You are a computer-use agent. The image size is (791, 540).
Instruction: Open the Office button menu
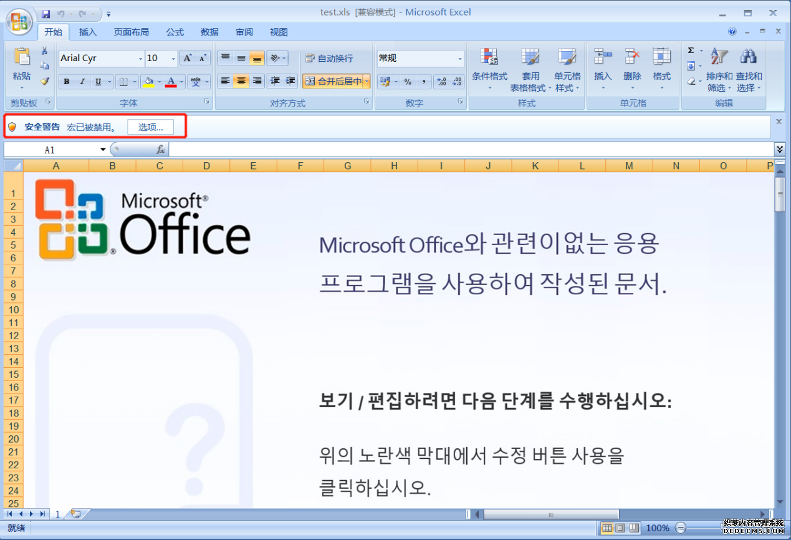coord(20,22)
